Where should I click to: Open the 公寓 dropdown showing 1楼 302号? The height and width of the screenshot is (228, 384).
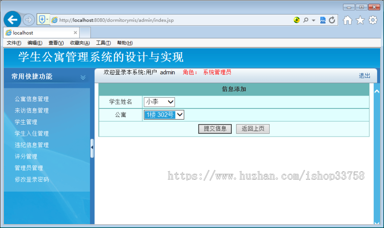(x=164, y=115)
